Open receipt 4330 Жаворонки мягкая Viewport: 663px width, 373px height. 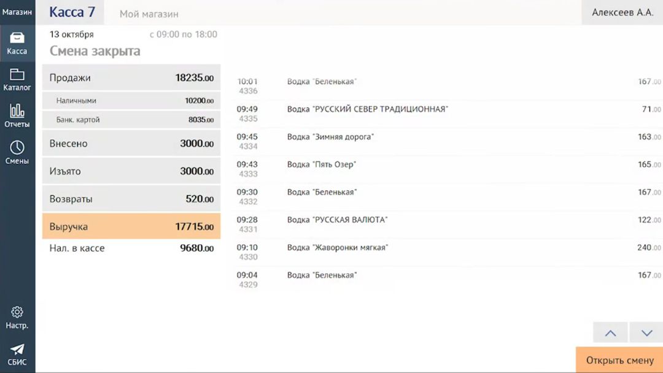(x=446, y=252)
